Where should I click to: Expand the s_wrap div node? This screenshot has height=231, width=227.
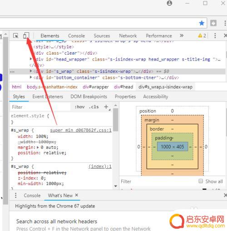[31, 71]
